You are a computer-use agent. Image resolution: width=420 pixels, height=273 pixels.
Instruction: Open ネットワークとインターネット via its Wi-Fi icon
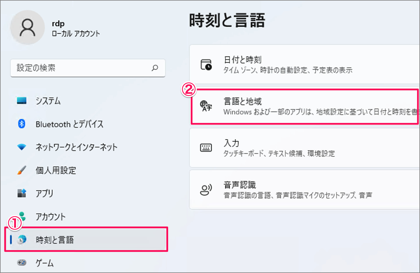pos(22,147)
